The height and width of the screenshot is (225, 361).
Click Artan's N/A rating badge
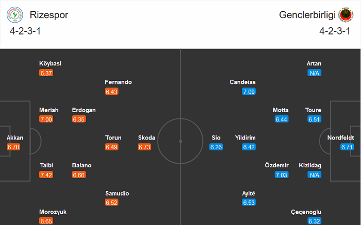314,73
